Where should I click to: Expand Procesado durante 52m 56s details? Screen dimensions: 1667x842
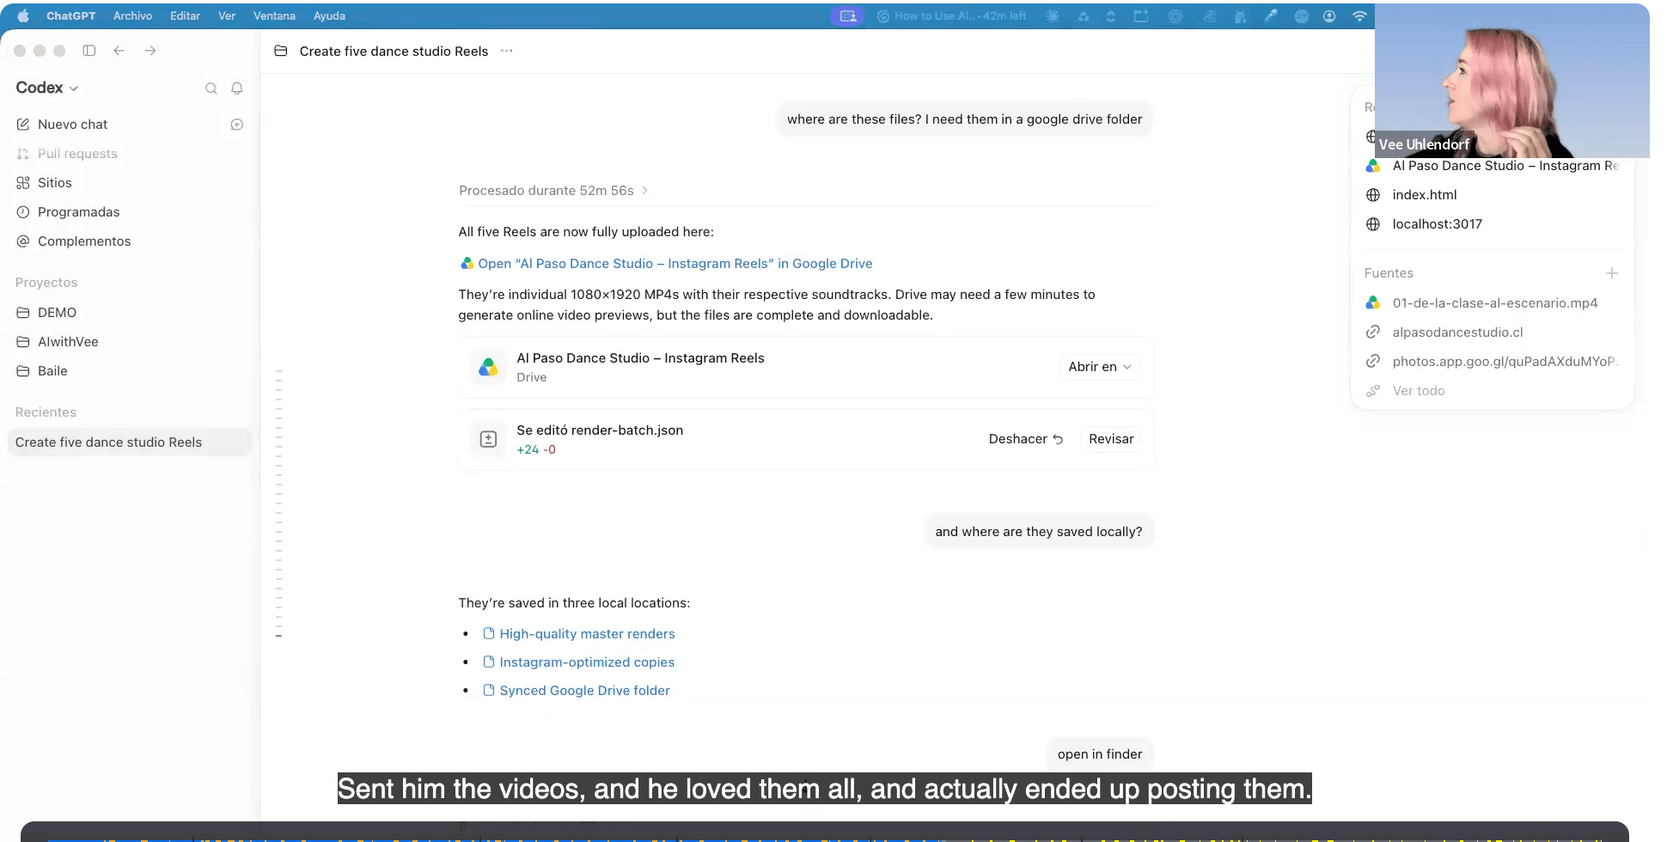(x=553, y=191)
